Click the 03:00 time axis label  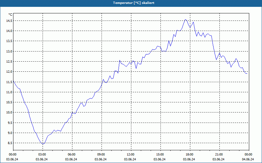(42, 155)
